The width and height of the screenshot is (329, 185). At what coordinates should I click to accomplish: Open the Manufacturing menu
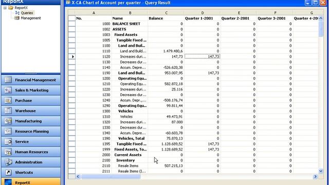31,121
